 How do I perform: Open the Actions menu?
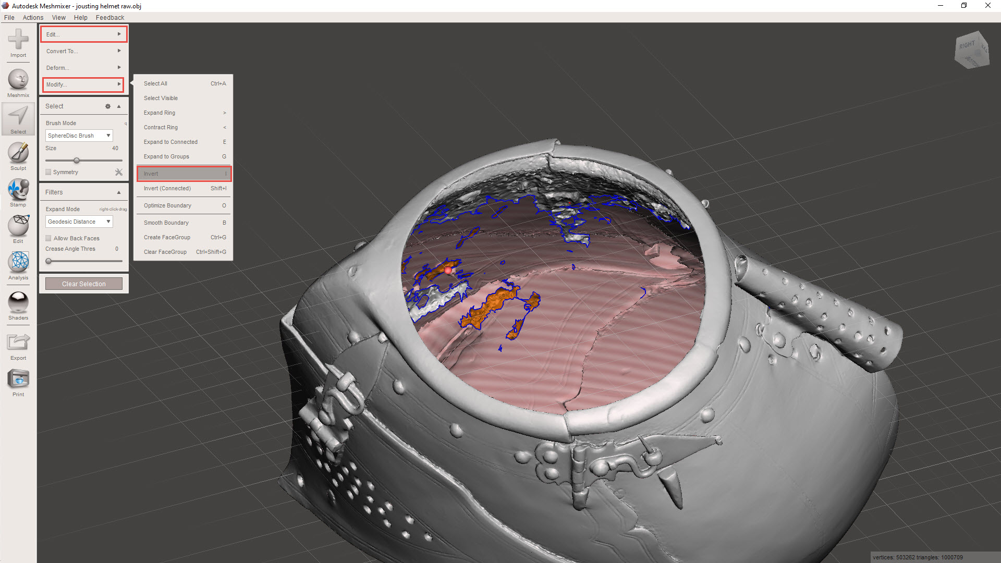click(33, 17)
